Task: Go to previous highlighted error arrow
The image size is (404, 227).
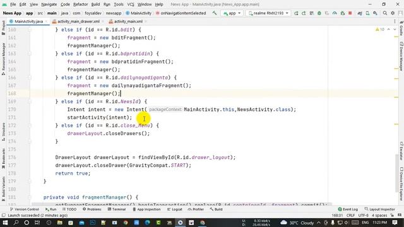Action: tap(389, 30)
